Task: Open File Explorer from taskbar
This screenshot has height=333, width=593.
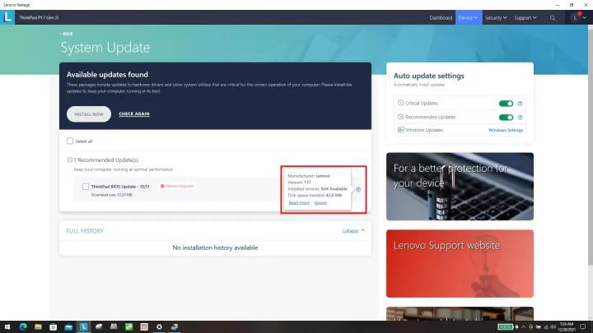Action: (38, 327)
